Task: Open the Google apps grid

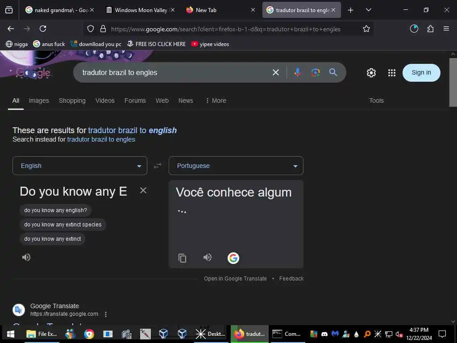Action: pyautogui.click(x=392, y=73)
